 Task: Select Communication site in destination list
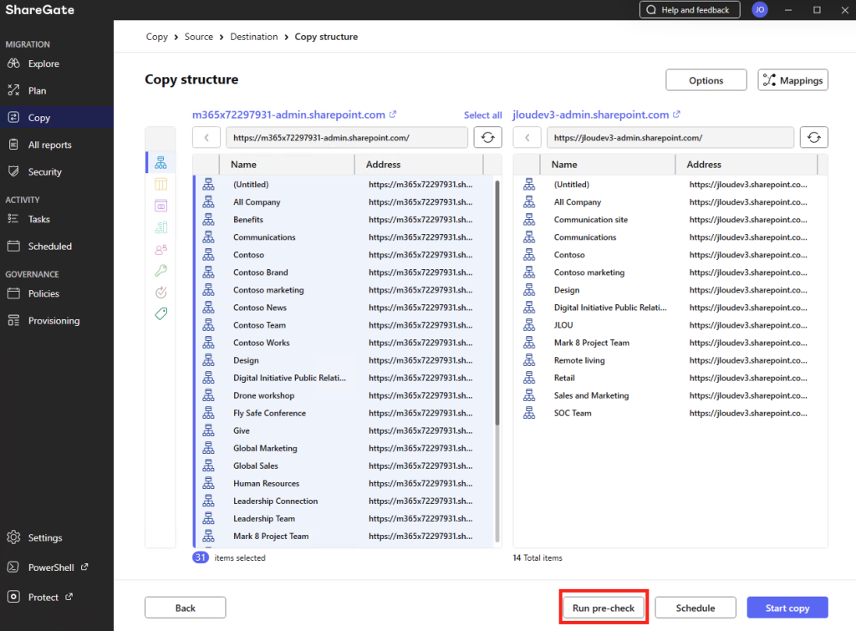pyautogui.click(x=670, y=220)
